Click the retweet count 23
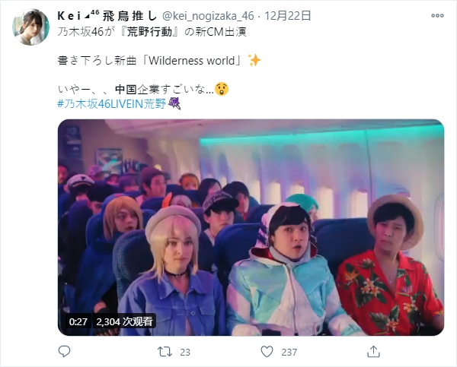457x367 pixels. [x=185, y=352]
